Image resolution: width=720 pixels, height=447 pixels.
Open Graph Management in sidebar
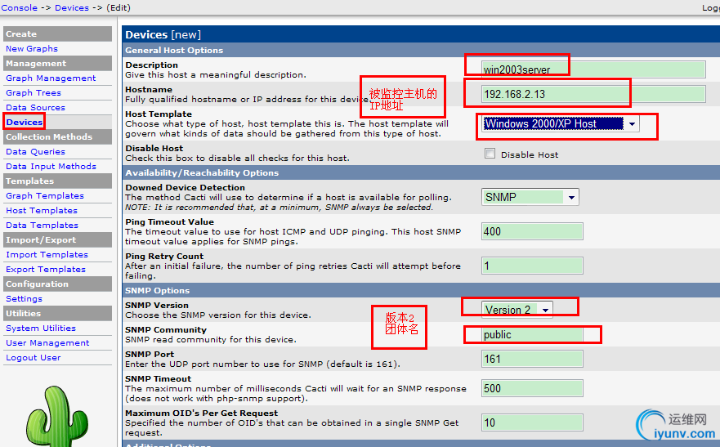pyautogui.click(x=51, y=78)
